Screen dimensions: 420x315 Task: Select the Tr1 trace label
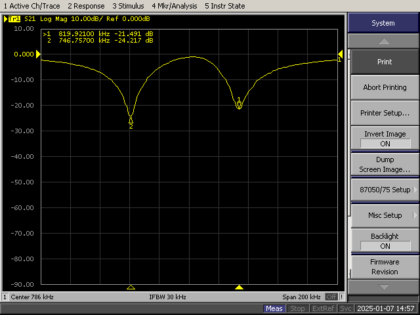pyautogui.click(x=14, y=19)
